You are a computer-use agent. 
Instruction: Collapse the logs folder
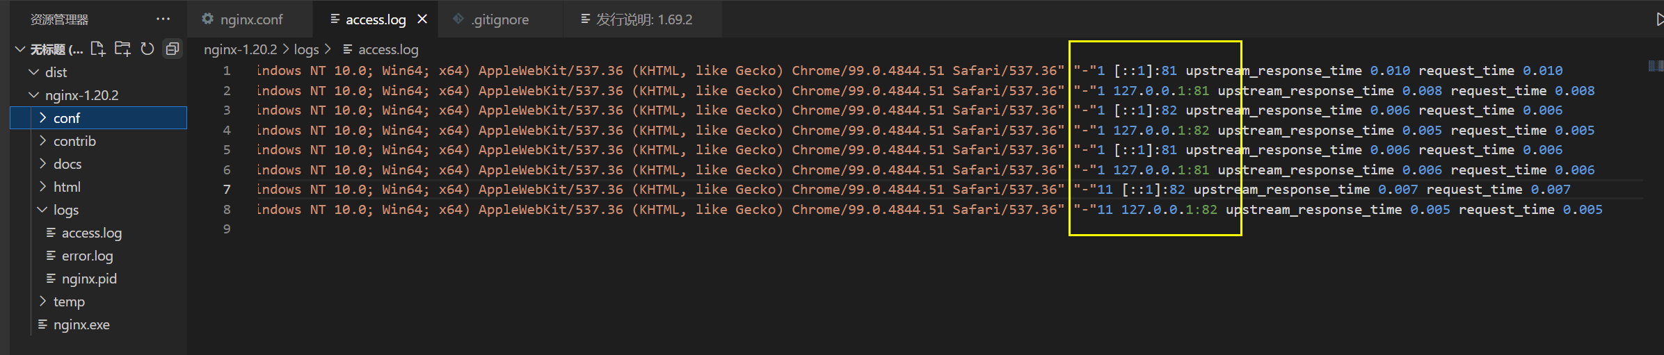pos(42,210)
